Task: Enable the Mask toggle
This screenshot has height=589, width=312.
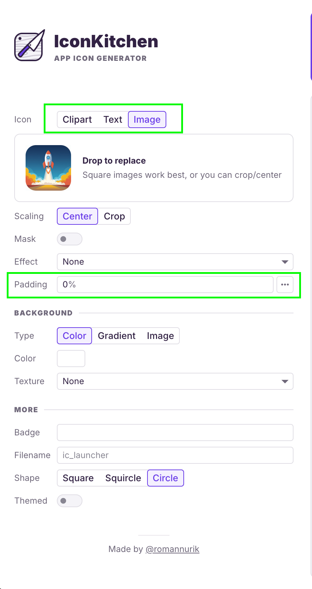Action: tap(69, 239)
